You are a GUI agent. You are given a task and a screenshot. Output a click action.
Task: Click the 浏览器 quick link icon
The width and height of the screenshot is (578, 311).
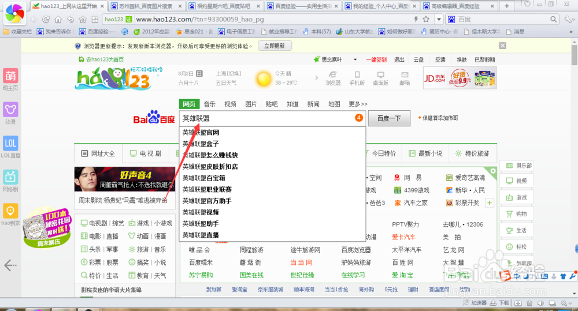click(333, 78)
